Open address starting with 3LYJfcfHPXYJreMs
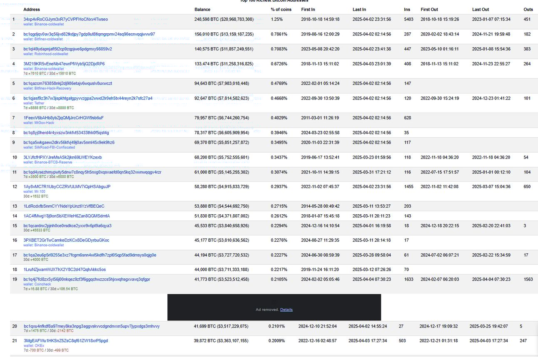 tap(62, 157)
